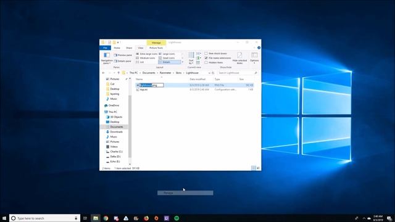This screenshot has height=222, width=395.
Task: Select Small icons layout
Action: coord(167,58)
